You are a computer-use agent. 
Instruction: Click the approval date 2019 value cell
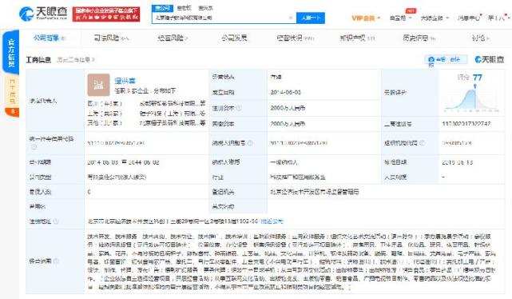tap(457, 162)
